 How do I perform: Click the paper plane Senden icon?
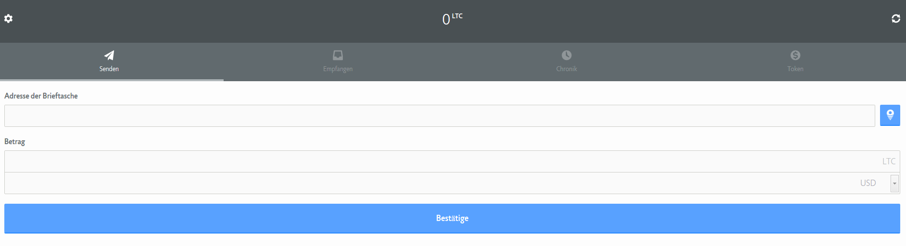point(109,55)
